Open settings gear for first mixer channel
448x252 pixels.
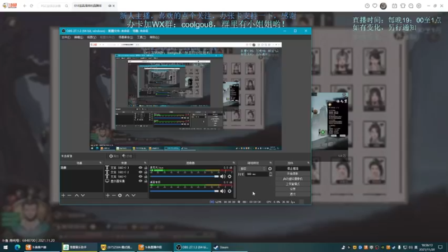(x=230, y=176)
